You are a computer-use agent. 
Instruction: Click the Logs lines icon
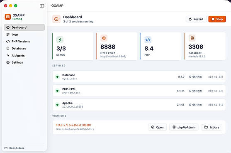tap(8, 35)
